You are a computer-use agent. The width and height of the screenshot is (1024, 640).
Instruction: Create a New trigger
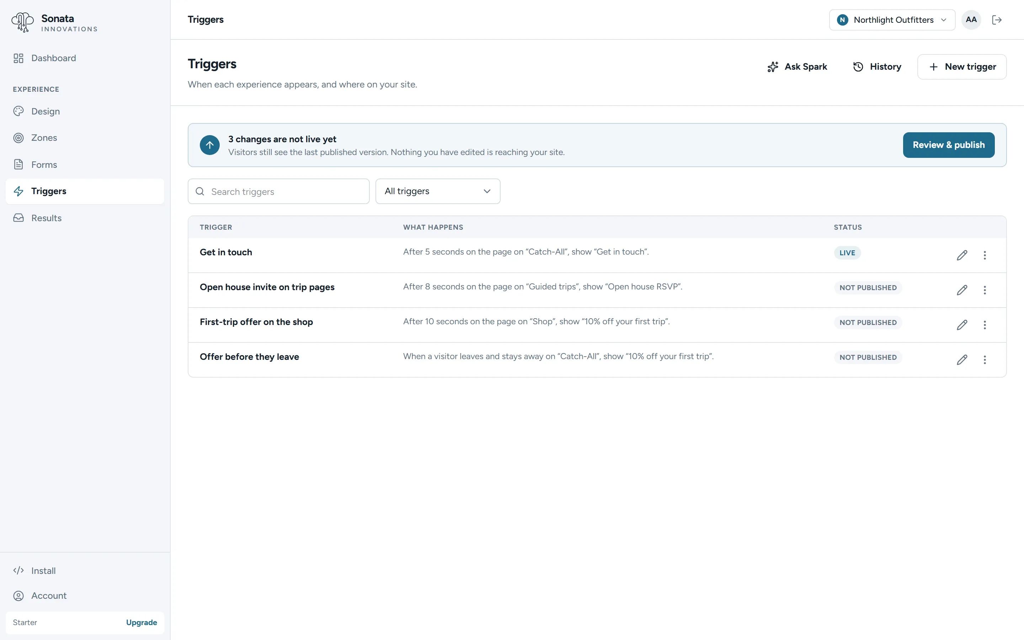pos(962,67)
